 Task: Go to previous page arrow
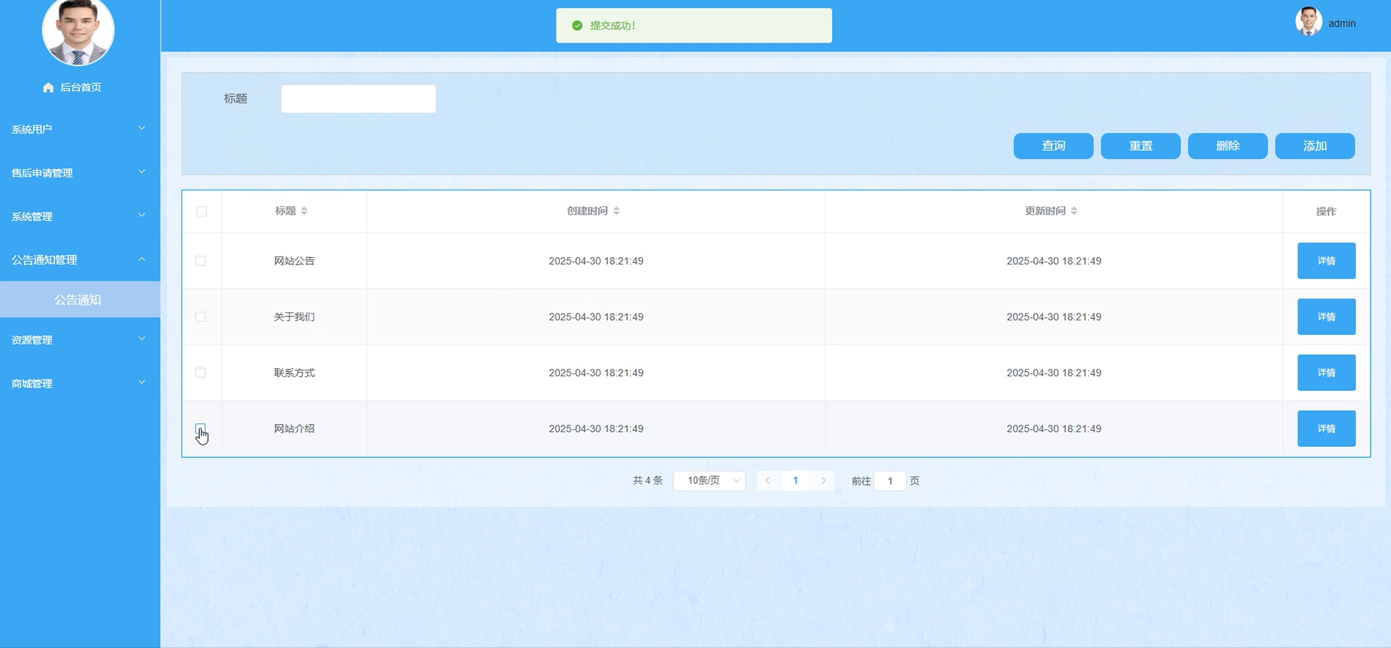tap(768, 481)
